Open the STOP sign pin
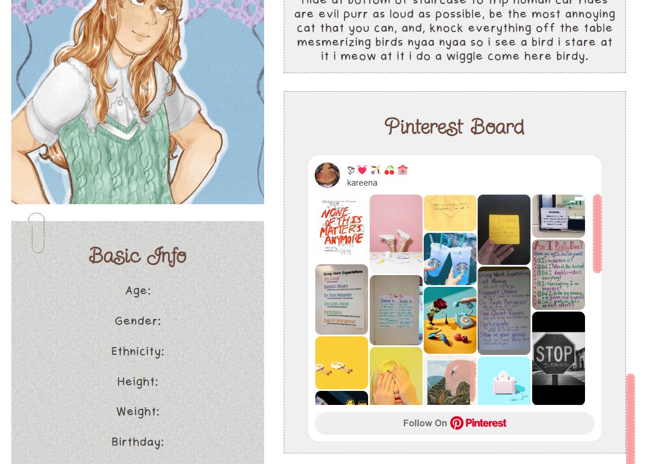Viewport: 653px width, 464px height. 559,358
